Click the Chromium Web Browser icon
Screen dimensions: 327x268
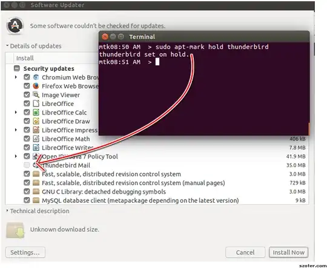tap(36, 77)
